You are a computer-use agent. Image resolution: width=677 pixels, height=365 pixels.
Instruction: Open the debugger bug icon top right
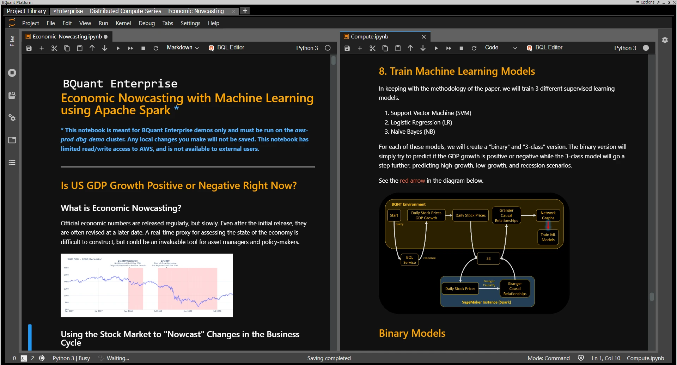pyautogui.click(x=665, y=40)
